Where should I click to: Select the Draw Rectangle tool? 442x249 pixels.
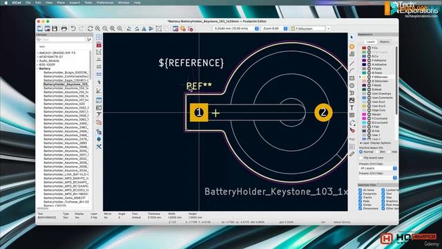(352, 78)
